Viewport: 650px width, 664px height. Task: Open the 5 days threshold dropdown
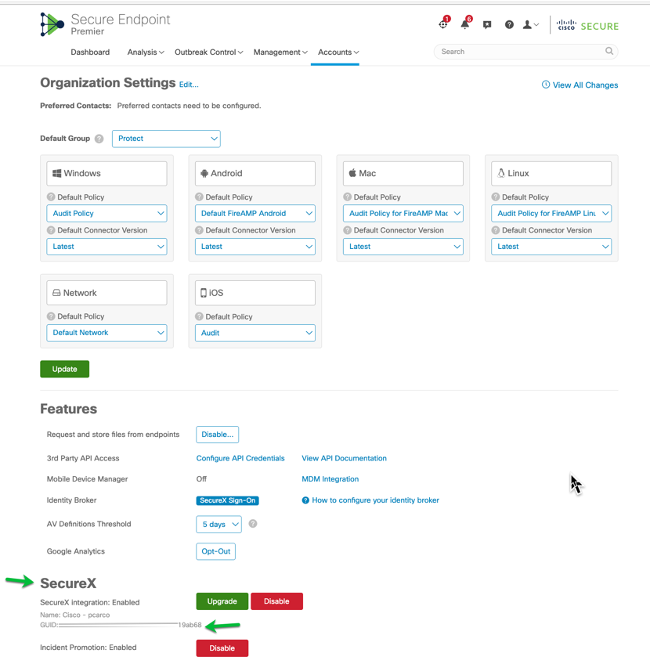coord(219,525)
